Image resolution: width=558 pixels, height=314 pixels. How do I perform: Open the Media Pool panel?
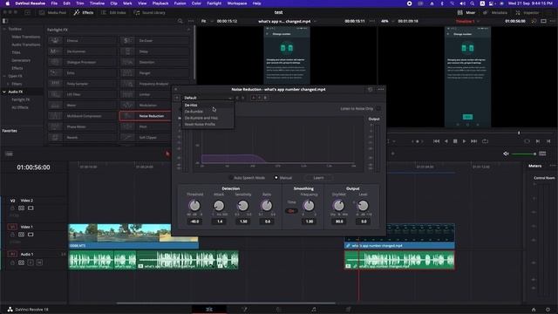point(52,12)
